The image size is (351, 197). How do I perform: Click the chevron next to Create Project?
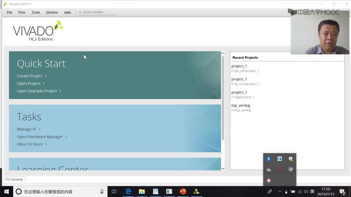point(46,76)
